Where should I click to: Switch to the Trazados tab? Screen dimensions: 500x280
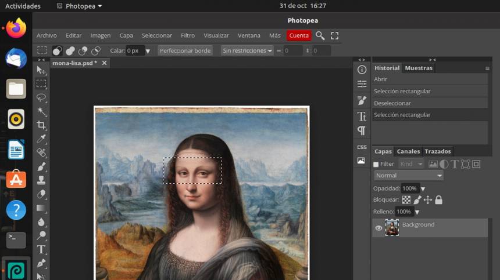click(438, 152)
